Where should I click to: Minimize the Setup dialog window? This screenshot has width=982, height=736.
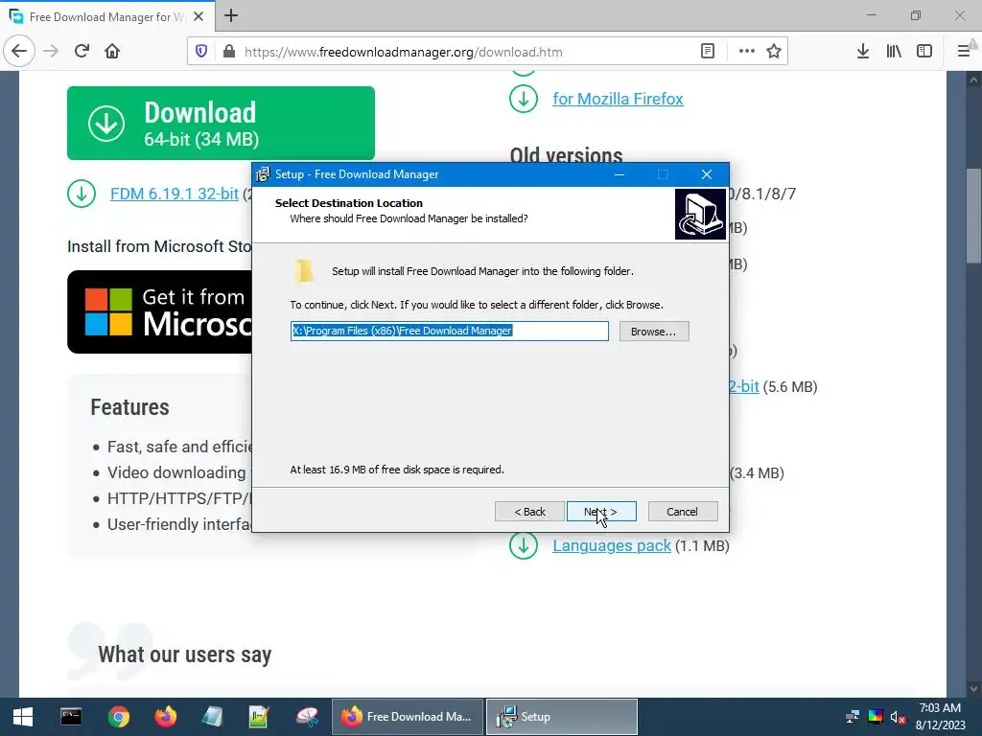[620, 174]
